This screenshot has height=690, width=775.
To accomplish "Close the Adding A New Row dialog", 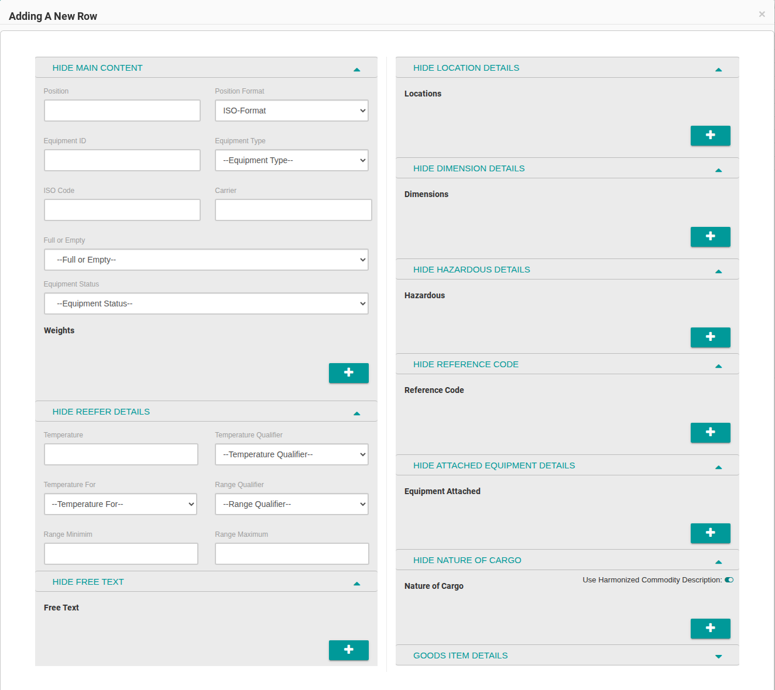I will coord(762,14).
